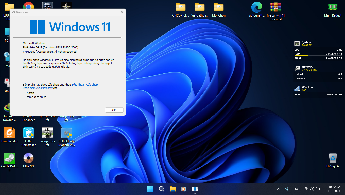Select the FxSound Enhancer shortcut label
The width and height of the screenshot is (345, 195).
(28, 118)
